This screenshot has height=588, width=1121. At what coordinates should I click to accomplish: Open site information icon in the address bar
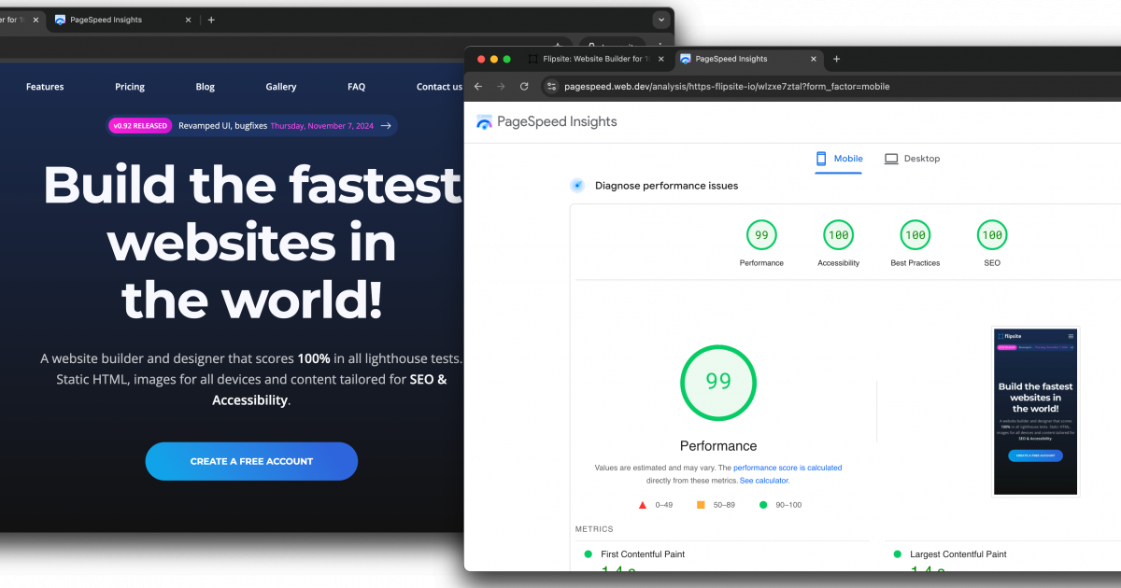pyautogui.click(x=551, y=86)
